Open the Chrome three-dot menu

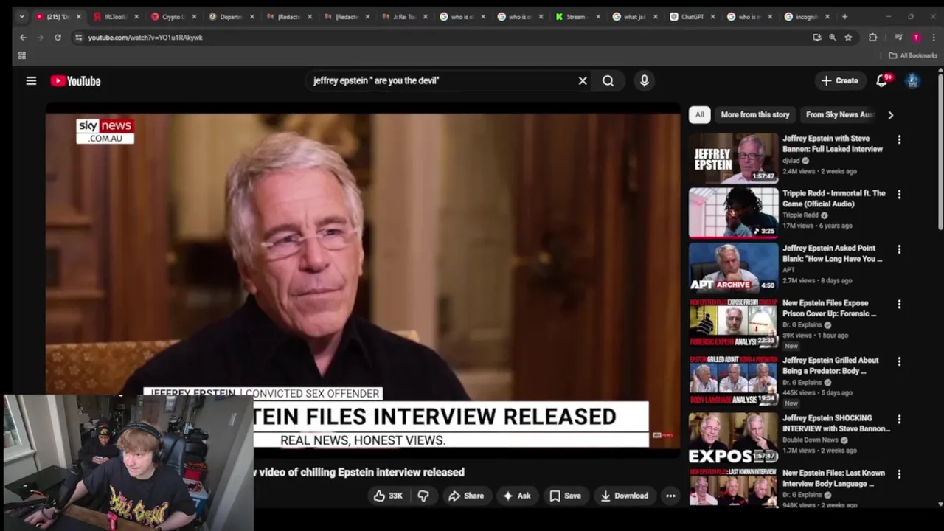[934, 37]
